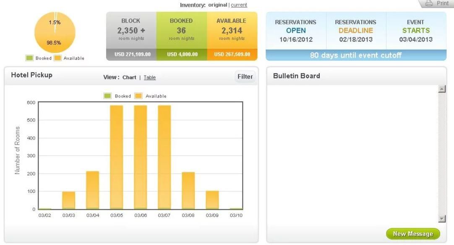This screenshot has height=245, width=454.
Task: Click the 03/05 bar in the chart
Action: [x=116, y=157]
